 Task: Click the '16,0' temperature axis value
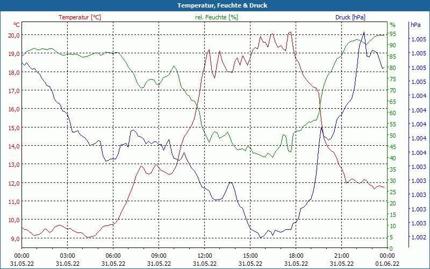coord(14,109)
